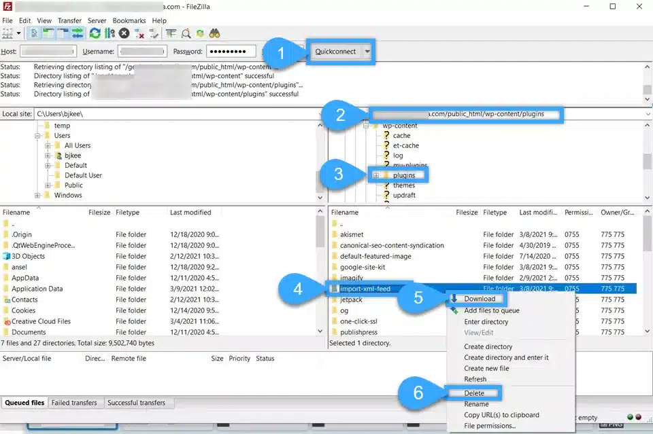Viewport: 653px width, 434px height.
Task: Toggle directory comparison
Action: pos(186,33)
